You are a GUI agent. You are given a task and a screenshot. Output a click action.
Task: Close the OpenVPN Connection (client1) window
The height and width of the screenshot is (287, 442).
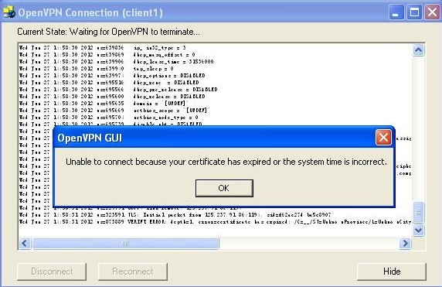tap(432, 12)
